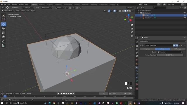The image size is (187, 105).
Task: Click the Overlap Threshold value field
Action: tap(170, 55)
